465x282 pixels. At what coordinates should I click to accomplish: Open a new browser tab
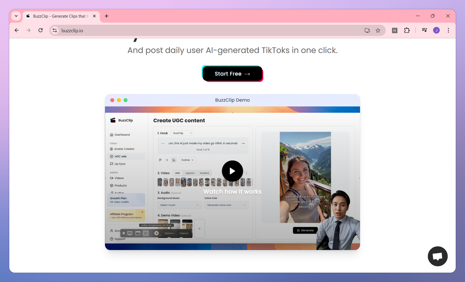click(107, 16)
